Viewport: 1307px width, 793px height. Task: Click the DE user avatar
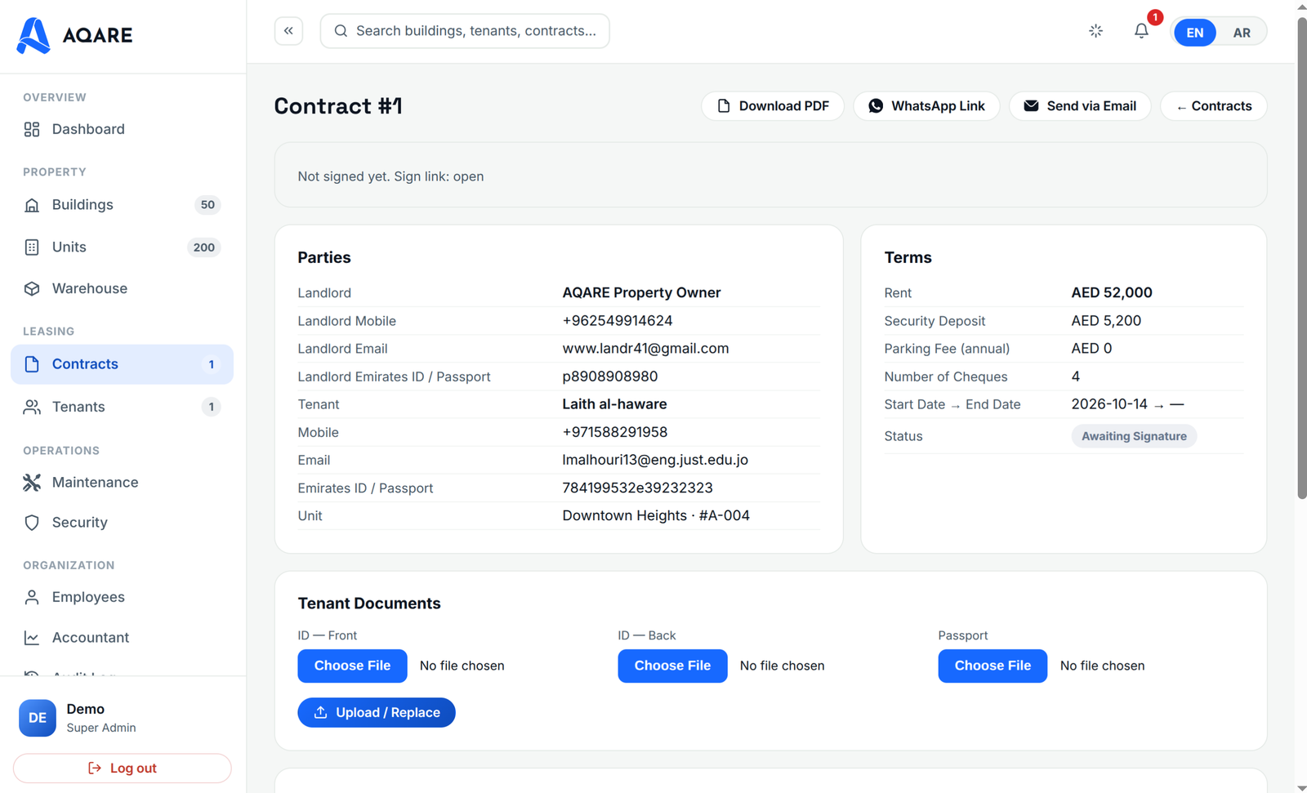click(x=38, y=718)
